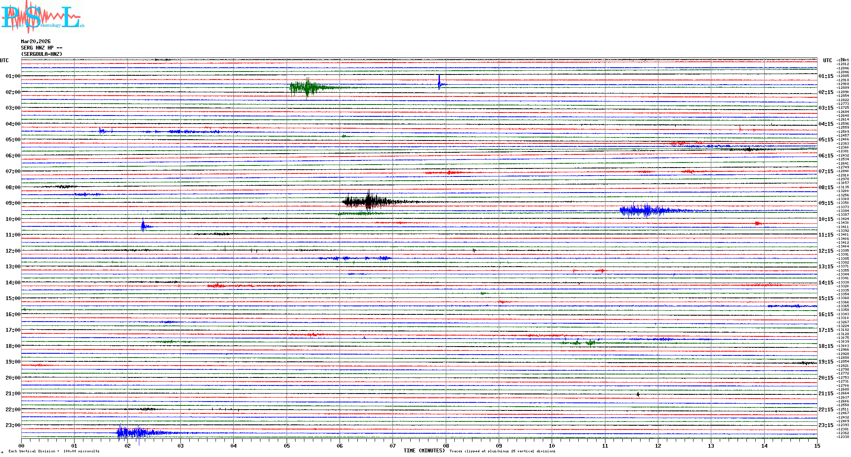Click the PSL seismology lab logo
The width and height of the screenshot is (851, 457).
click(42, 17)
